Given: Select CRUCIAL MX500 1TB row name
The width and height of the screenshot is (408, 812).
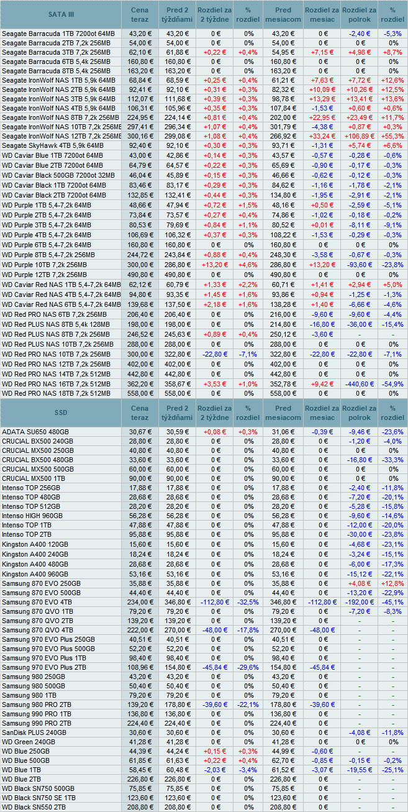Looking at the screenshot, I should [34, 478].
